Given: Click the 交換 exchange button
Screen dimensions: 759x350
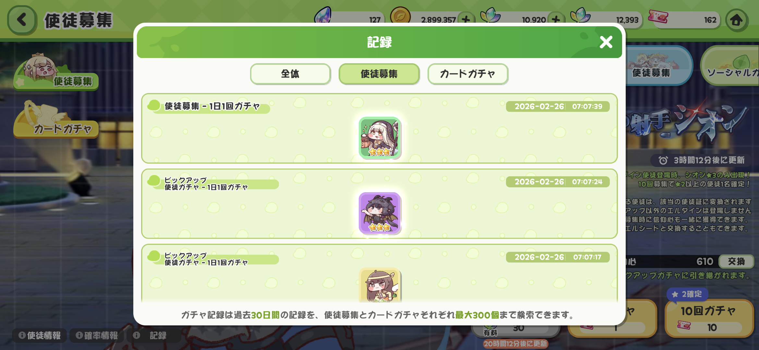Looking at the screenshot, I should [736, 262].
